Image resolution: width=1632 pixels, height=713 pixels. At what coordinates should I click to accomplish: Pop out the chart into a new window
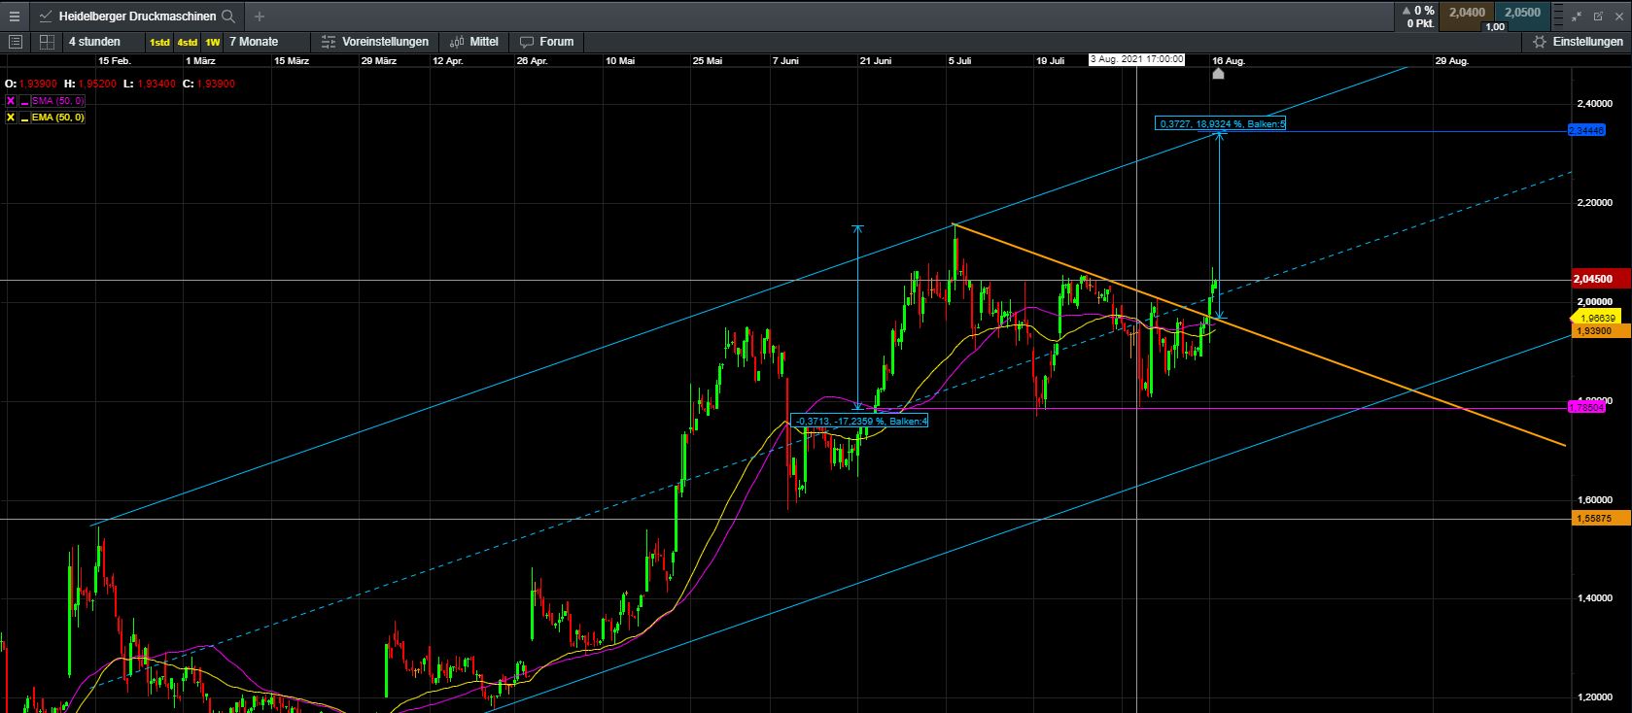[1599, 16]
